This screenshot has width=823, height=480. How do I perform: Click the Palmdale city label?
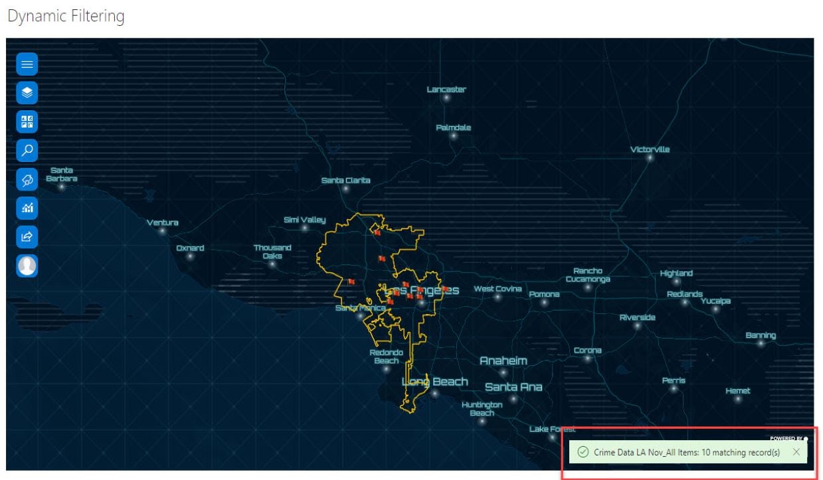coord(454,127)
